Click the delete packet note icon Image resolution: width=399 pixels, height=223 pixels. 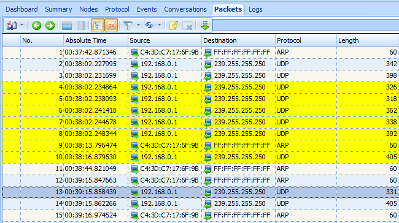[188, 25]
